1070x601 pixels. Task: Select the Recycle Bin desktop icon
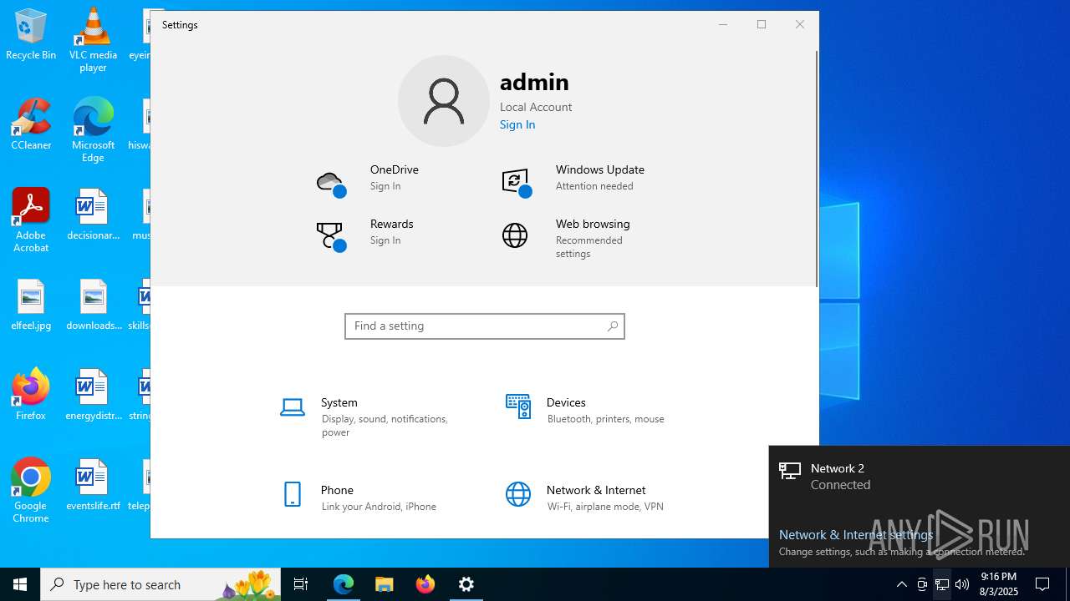(x=31, y=35)
